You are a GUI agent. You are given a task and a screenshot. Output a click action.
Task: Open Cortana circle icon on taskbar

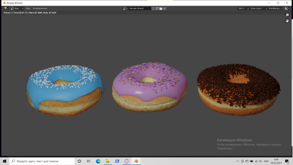pos(79,161)
